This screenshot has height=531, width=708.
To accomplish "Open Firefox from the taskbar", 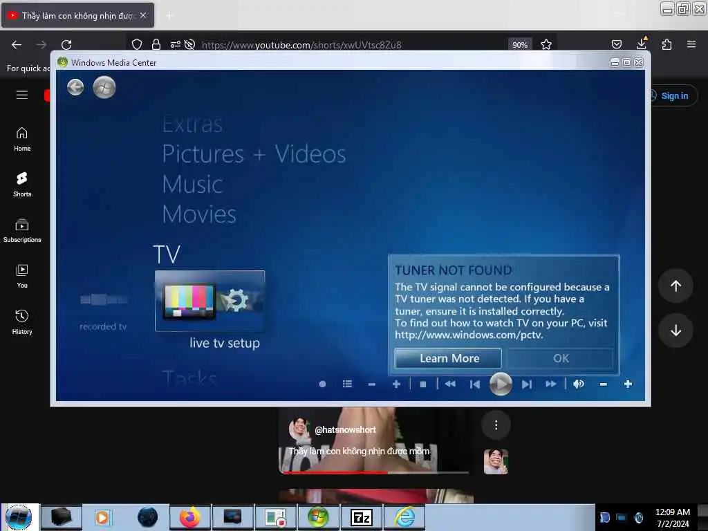I will tap(190, 517).
